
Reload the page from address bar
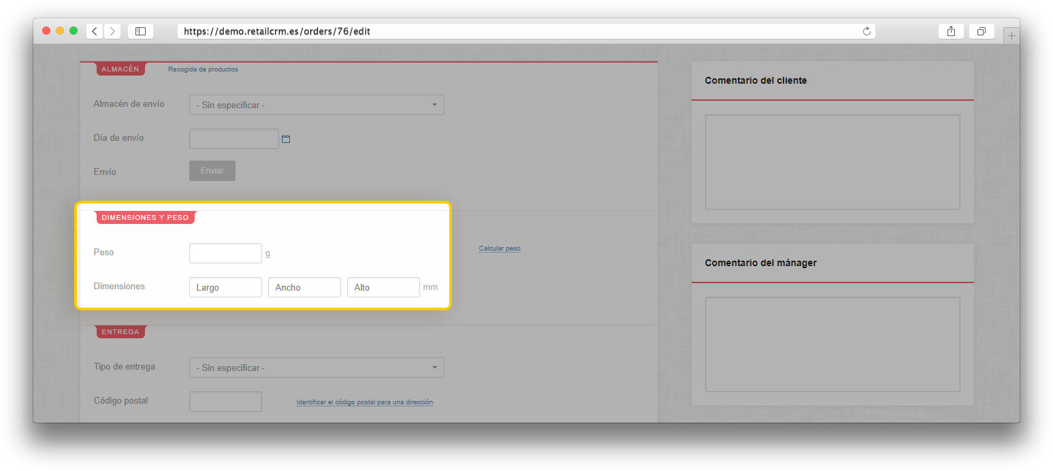(866, 31)
